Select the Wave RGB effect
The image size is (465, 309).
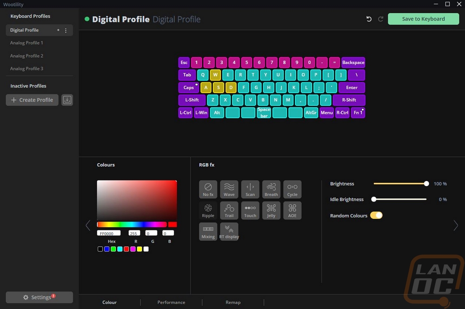pyautogui.click(x=229, y=189)
